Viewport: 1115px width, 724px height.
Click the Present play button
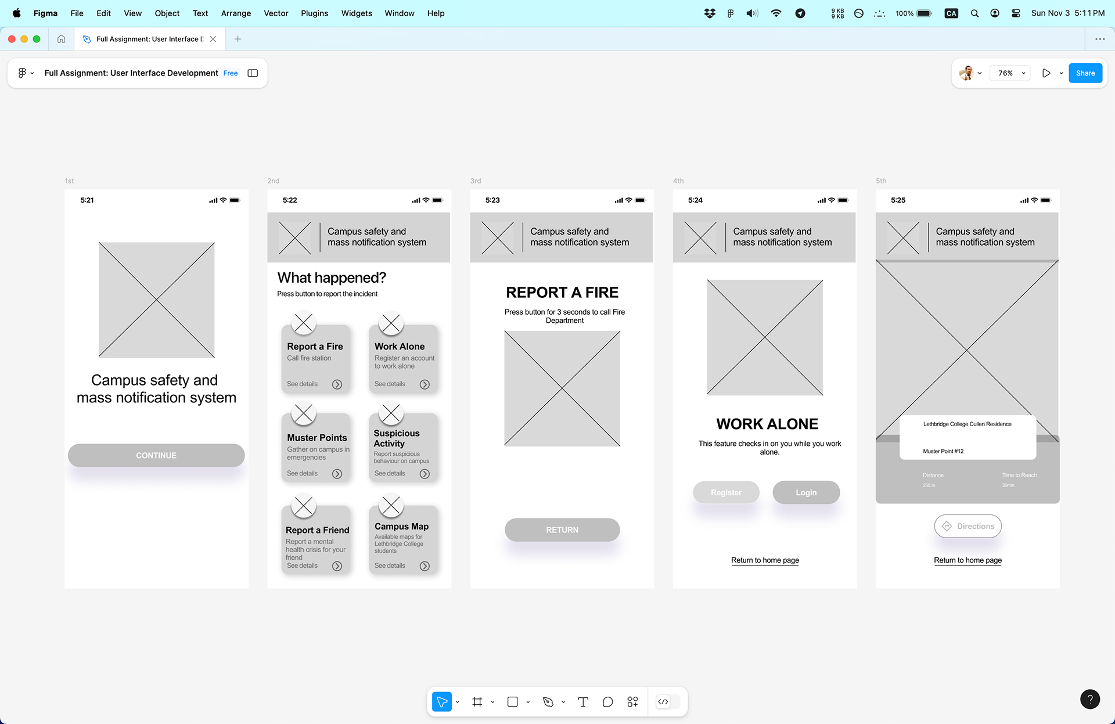[x=1046, y=73]
